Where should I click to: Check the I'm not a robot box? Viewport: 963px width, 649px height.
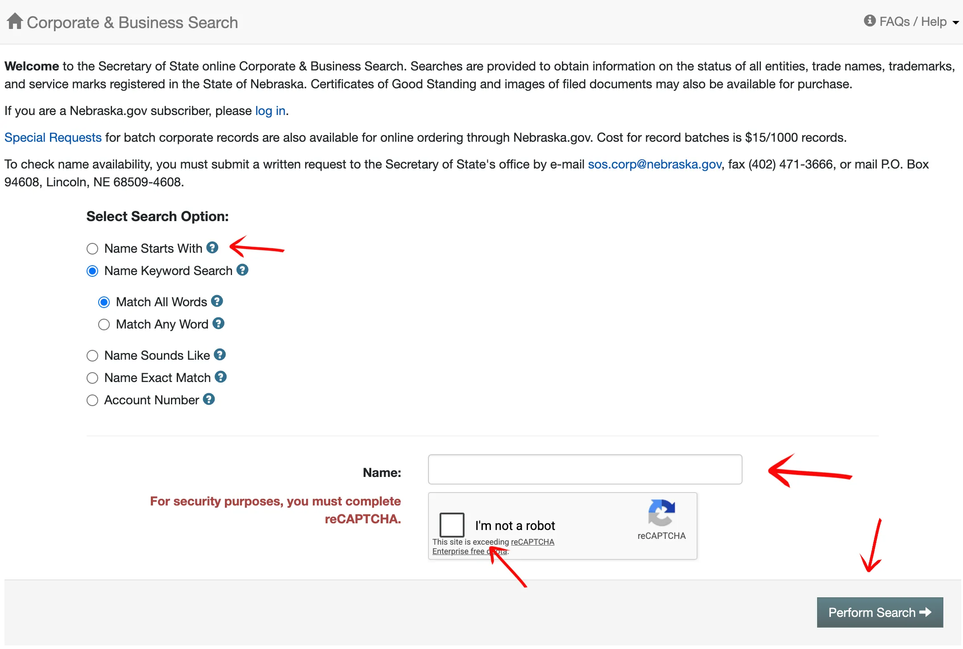[x=452, y=525]
